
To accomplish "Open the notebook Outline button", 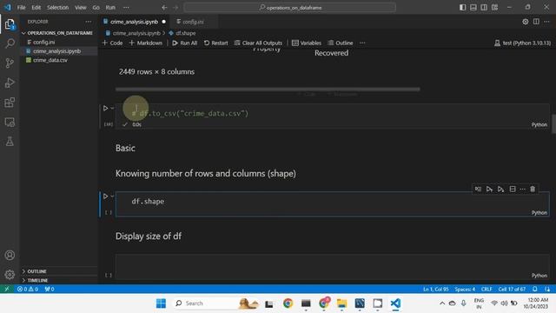I will point(341,43).
